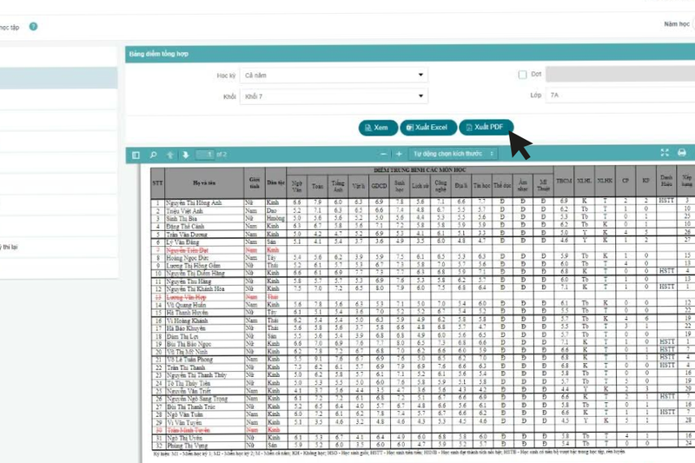The height and width of the screenshot is (463, 695).
Task: Click the help question mark icon
Action: 33,27
